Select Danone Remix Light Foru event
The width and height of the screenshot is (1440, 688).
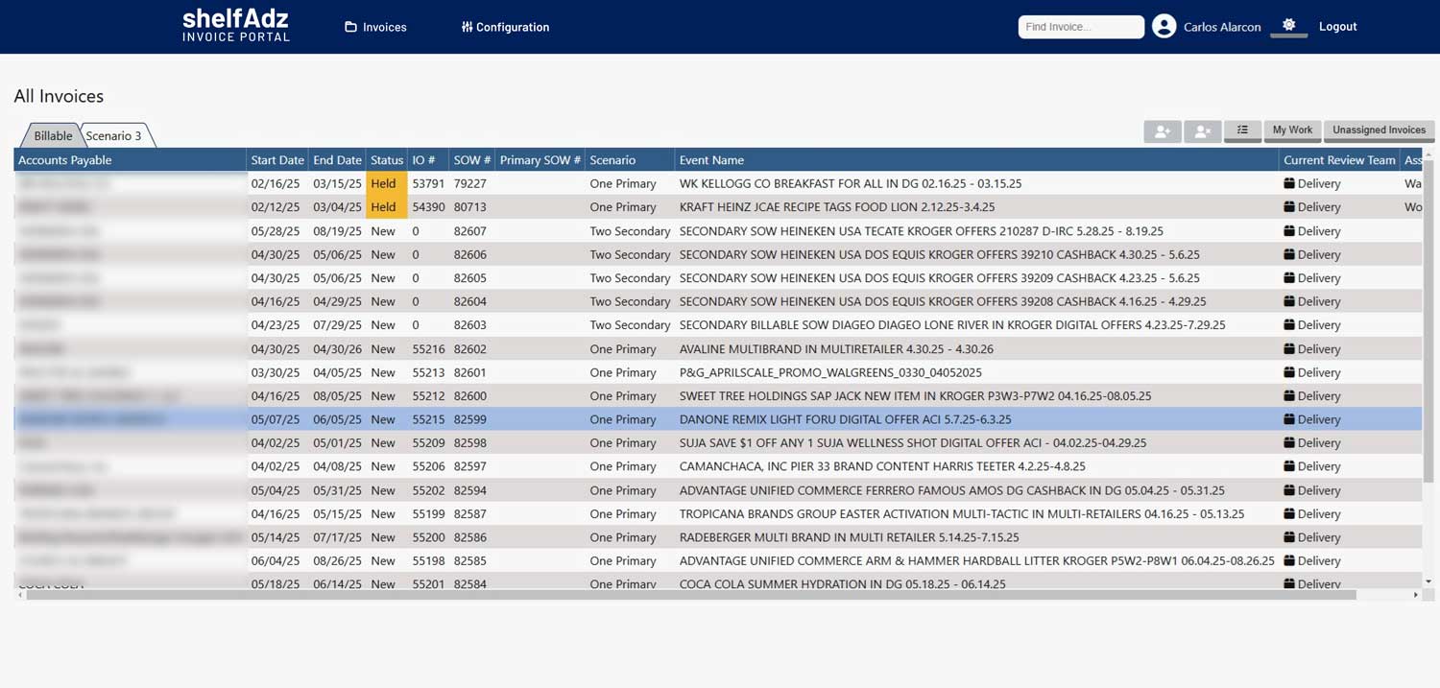[845, 419]
